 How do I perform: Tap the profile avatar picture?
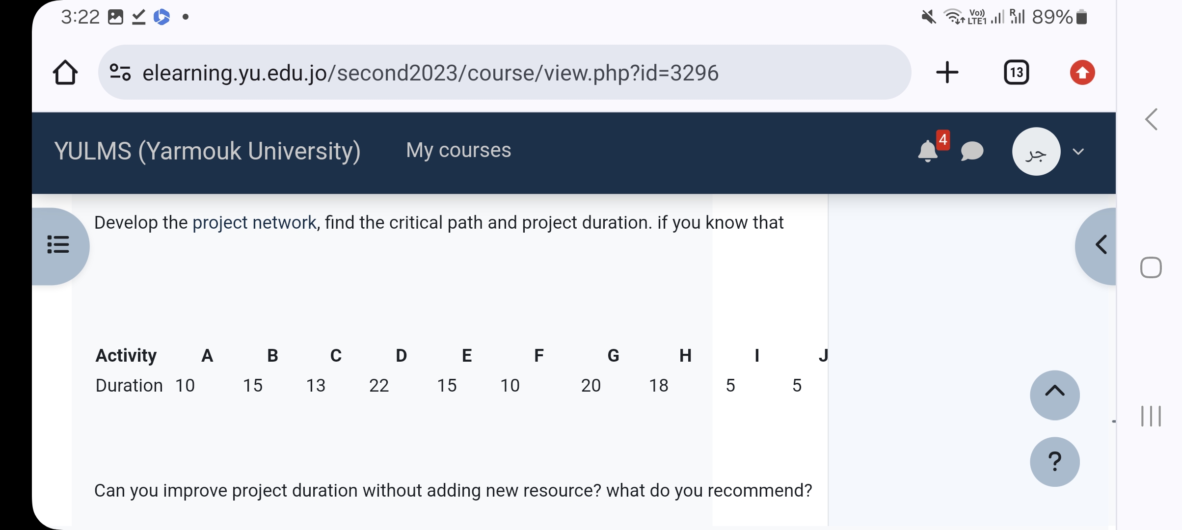[1037, 152]
